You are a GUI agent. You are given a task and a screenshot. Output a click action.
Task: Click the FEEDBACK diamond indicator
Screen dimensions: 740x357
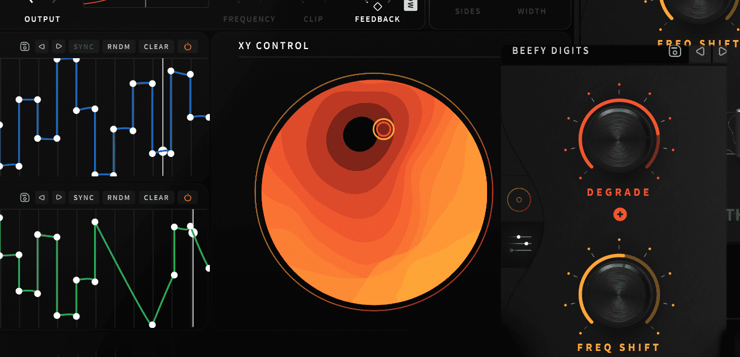click(x=377, y=7)
